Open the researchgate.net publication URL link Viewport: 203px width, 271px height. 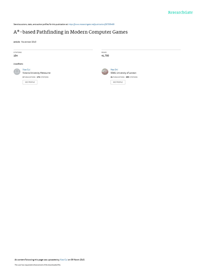point(91,24)
